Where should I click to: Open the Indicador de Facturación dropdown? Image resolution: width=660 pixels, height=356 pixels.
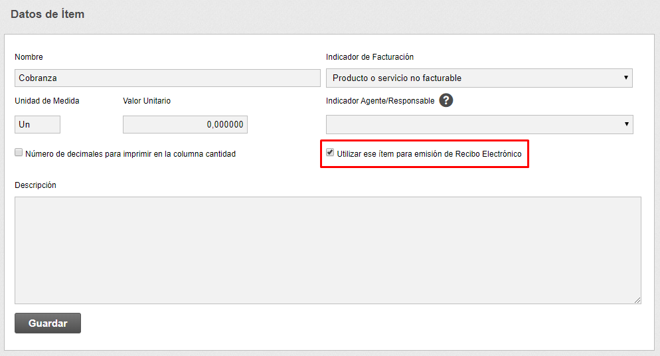479,78
